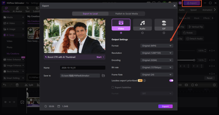Open the Format dropdown set to Original (MP4)
This screenshot has width=219, height=115.
(157, 46)
